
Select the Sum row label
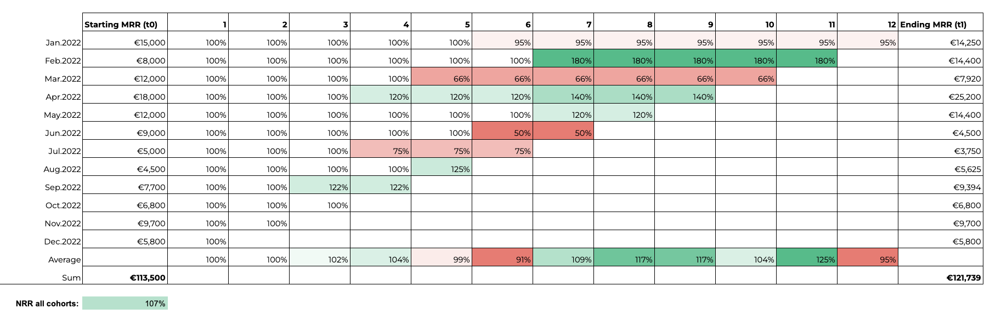(x=71, y=277)
